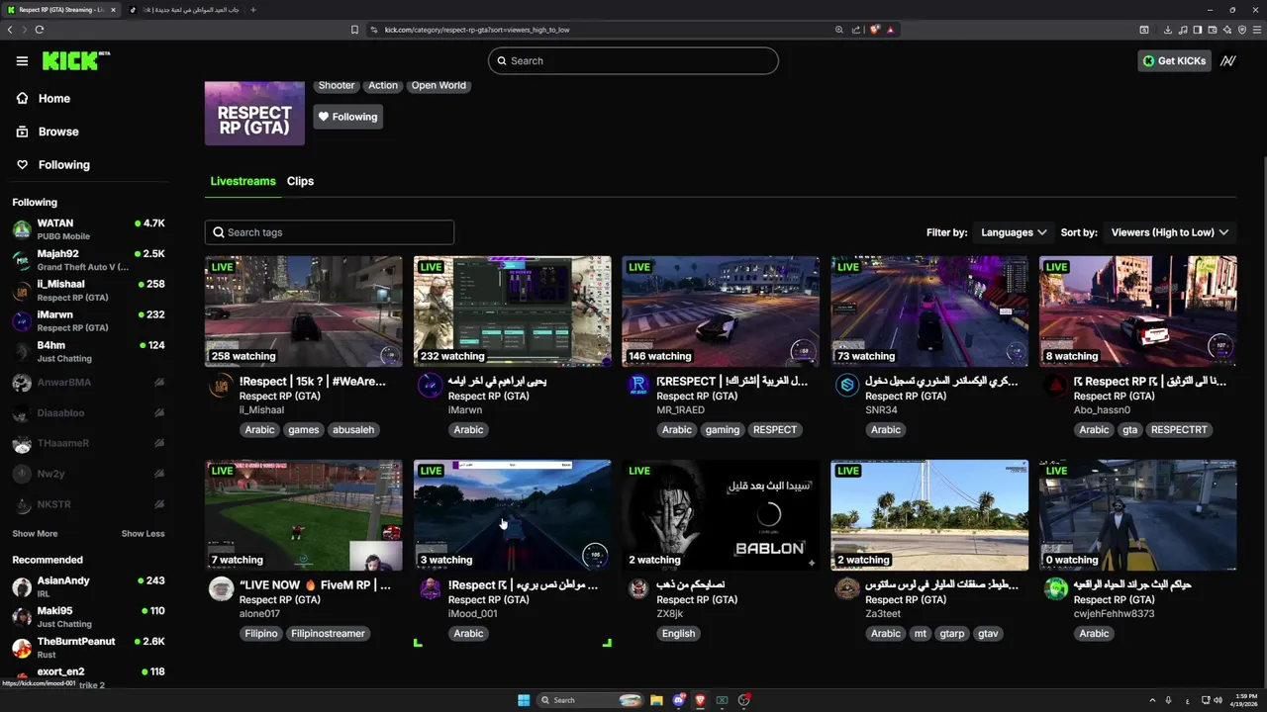1267x712 pixels.
Task: Select the abusaleh tag on ii_Mishaal stream
Action: coord(353,430)
